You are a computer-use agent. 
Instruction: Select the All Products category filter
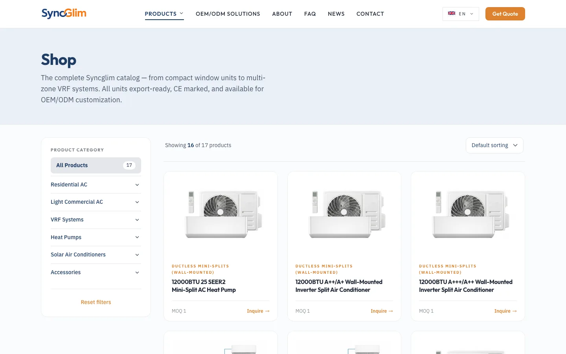96,165
